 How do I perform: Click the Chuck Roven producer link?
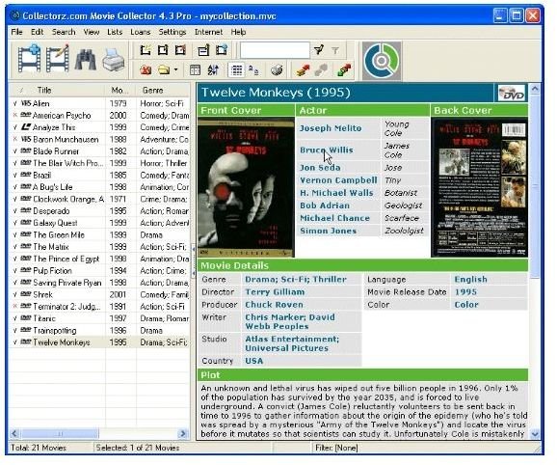coord(275,305)
